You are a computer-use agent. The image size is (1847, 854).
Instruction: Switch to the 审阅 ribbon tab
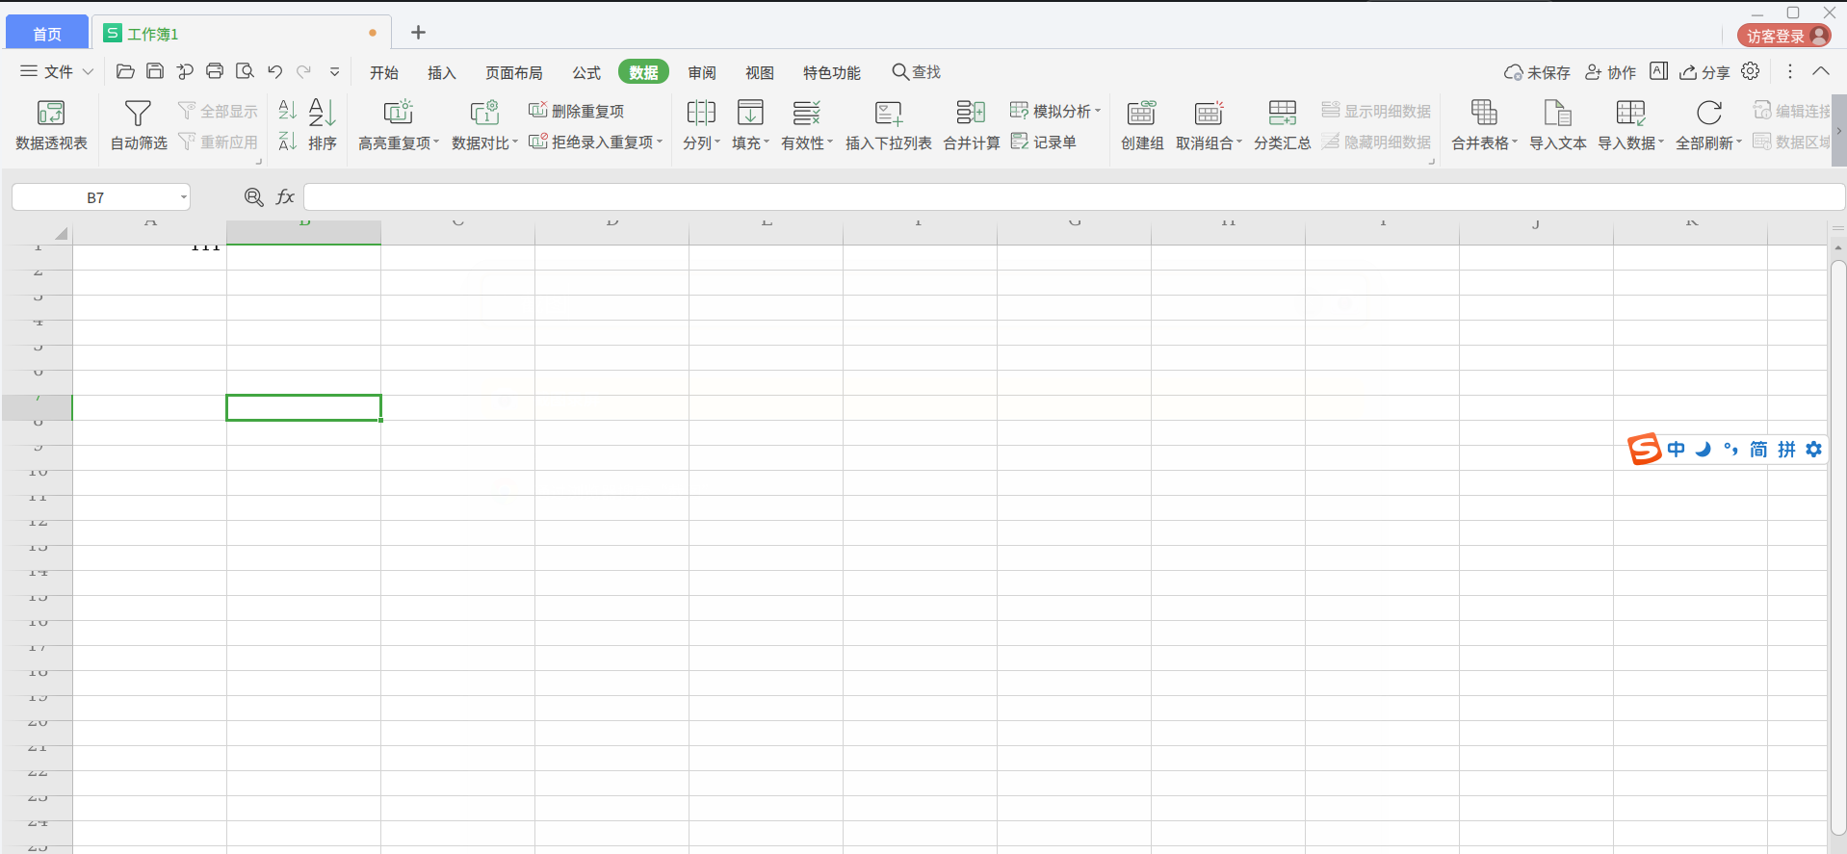702,72
